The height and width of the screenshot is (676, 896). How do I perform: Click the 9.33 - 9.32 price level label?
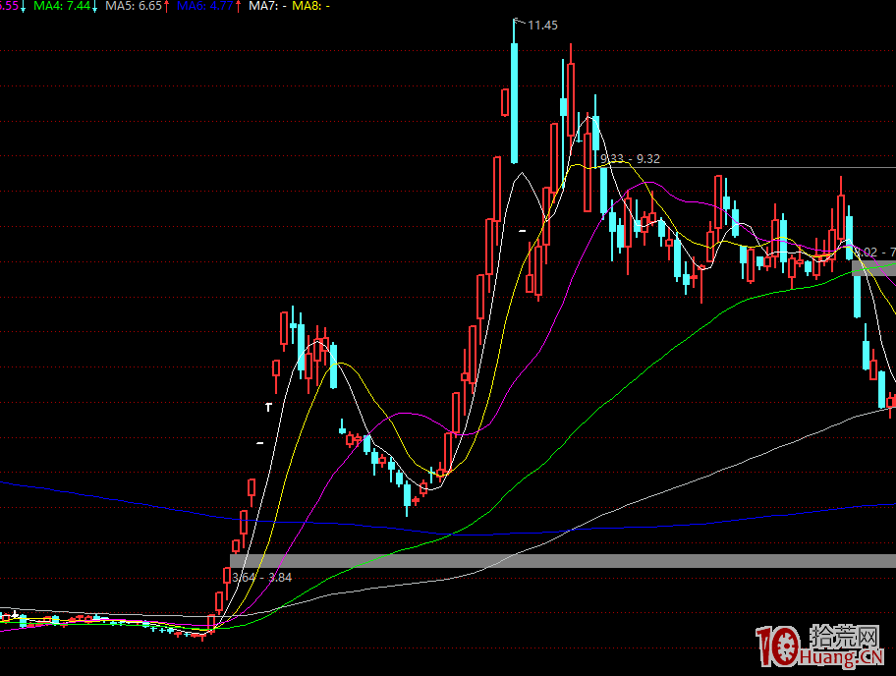[630, 158]
